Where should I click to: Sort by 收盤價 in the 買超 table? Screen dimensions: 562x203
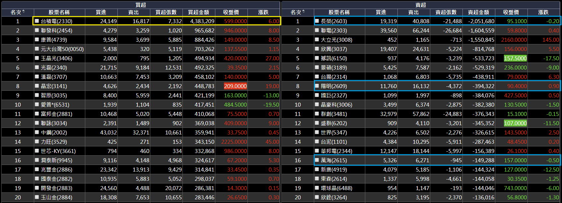point(231,12)
